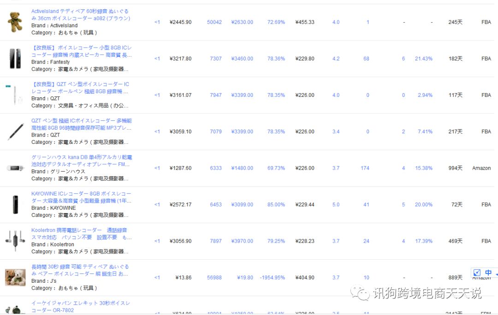The height and width of the screenshot is (315, 498).
Task: Click rank value 7897 in Koolertron row
Action: [216, 241]
